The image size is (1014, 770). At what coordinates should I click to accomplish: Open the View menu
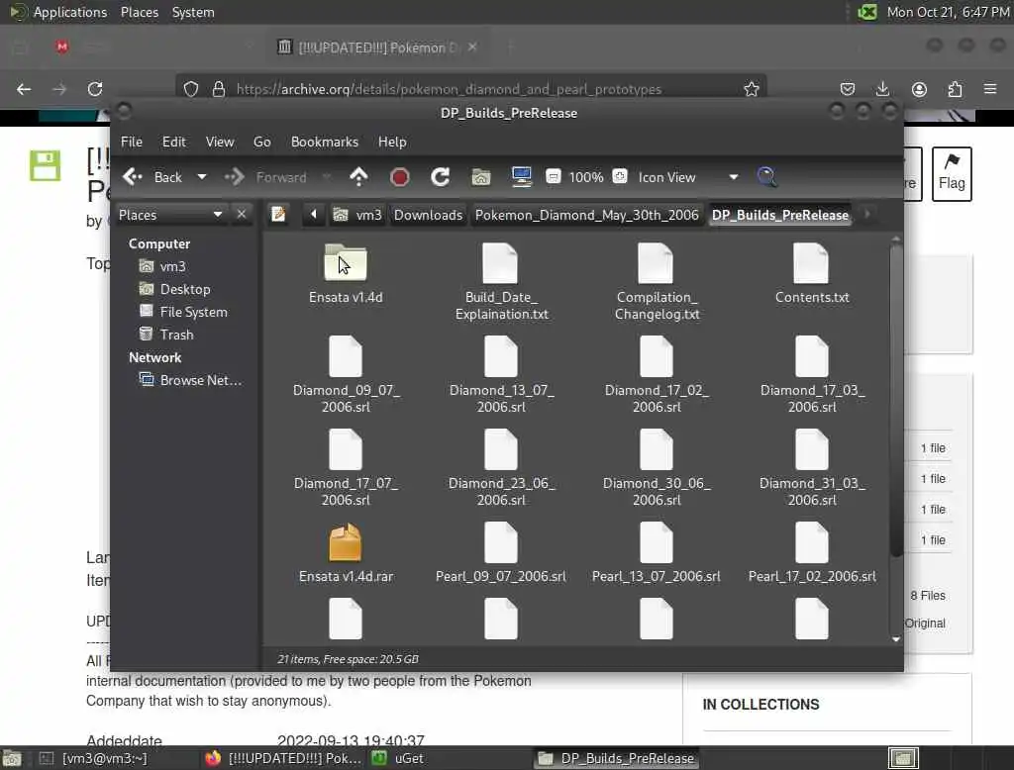220,142
